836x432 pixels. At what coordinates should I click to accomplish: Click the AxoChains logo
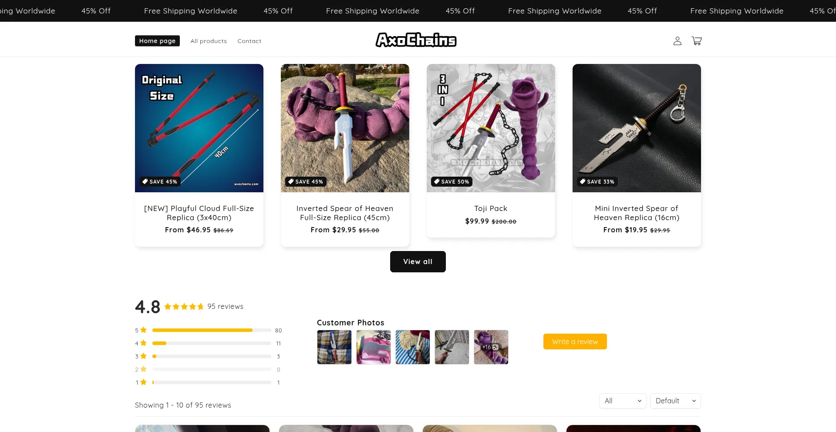[416, 40]
